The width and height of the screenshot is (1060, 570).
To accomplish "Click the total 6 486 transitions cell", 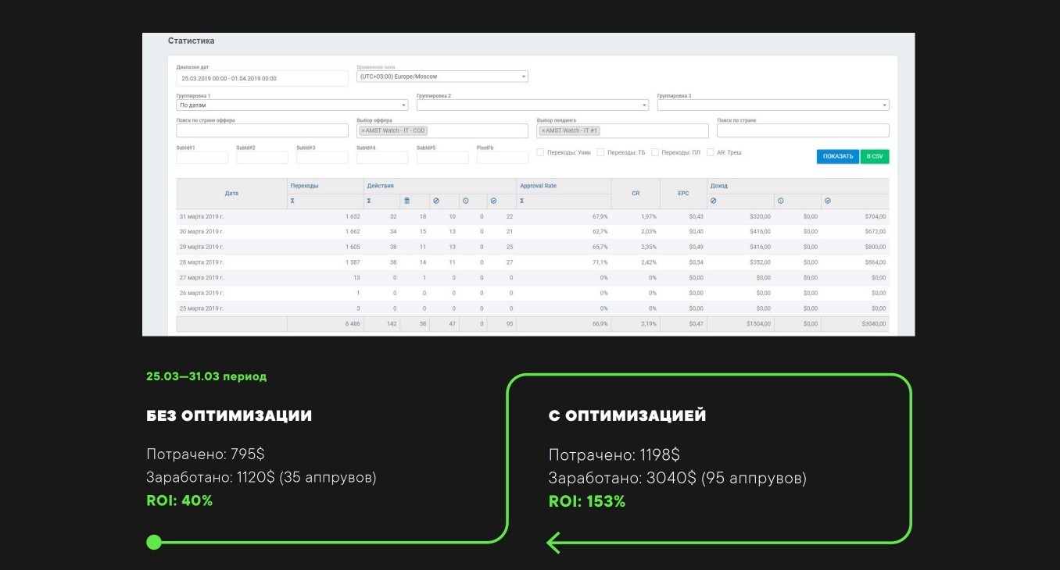I will pos(353,323).
